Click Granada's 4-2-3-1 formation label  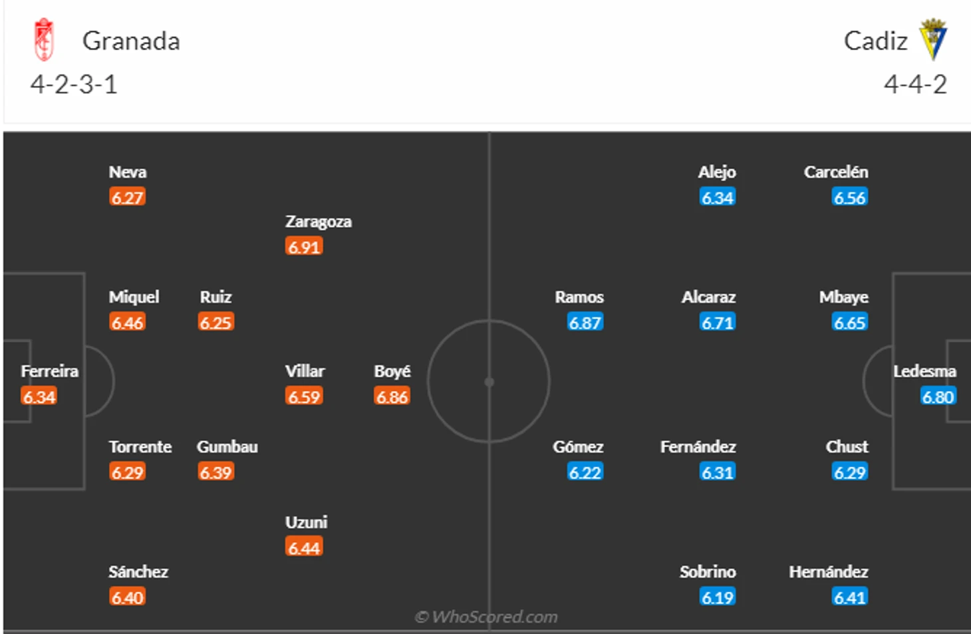pyautogui.click(x=74, y=84)
